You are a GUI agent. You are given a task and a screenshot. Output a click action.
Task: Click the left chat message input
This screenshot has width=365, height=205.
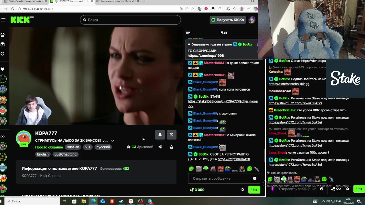pyautogui.click(x=224, y=179)
